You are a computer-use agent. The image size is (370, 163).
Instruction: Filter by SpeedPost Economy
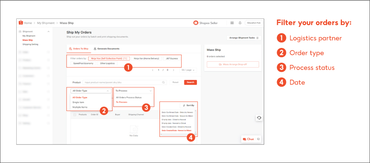click(83, 63)
